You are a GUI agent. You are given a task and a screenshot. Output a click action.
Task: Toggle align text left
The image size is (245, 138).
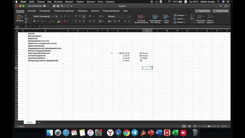(x=76, y=21)
